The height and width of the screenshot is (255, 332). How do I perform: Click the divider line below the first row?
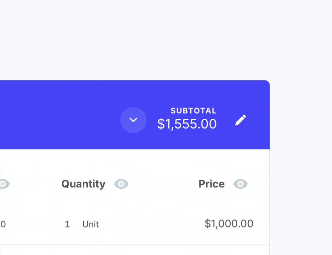click(133, 245)
